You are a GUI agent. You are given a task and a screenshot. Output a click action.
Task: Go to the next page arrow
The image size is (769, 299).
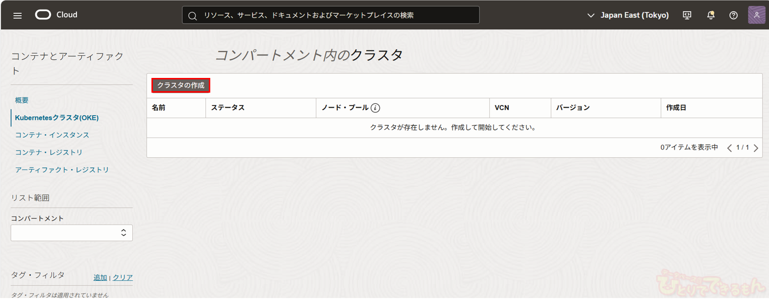point(756,148)
